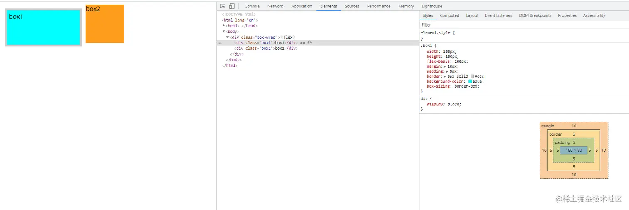Click the closing </html> tag line

[230, 66]
